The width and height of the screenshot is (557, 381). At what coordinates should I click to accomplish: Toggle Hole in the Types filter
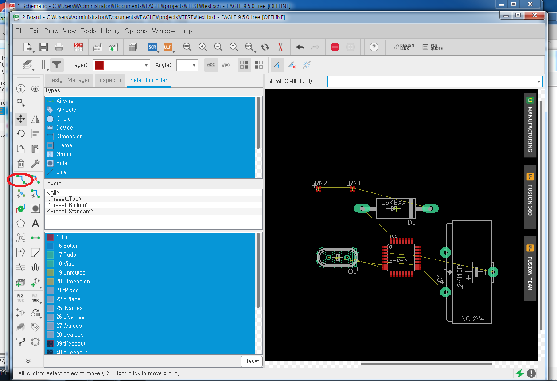click(150, 163)
